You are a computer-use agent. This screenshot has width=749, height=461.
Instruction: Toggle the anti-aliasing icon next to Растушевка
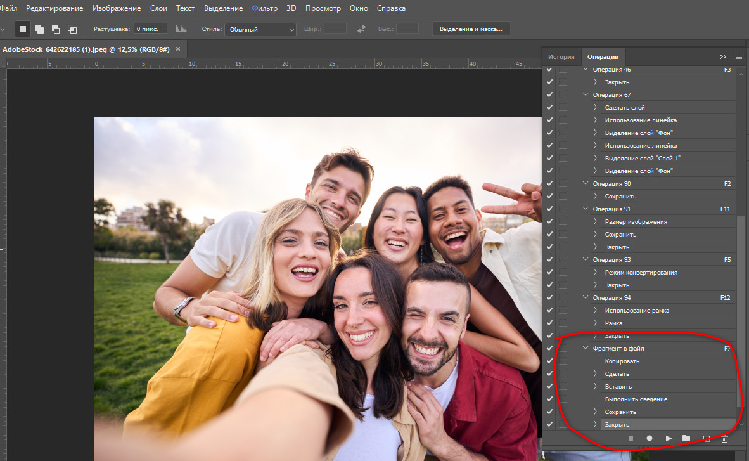point(181,29)
